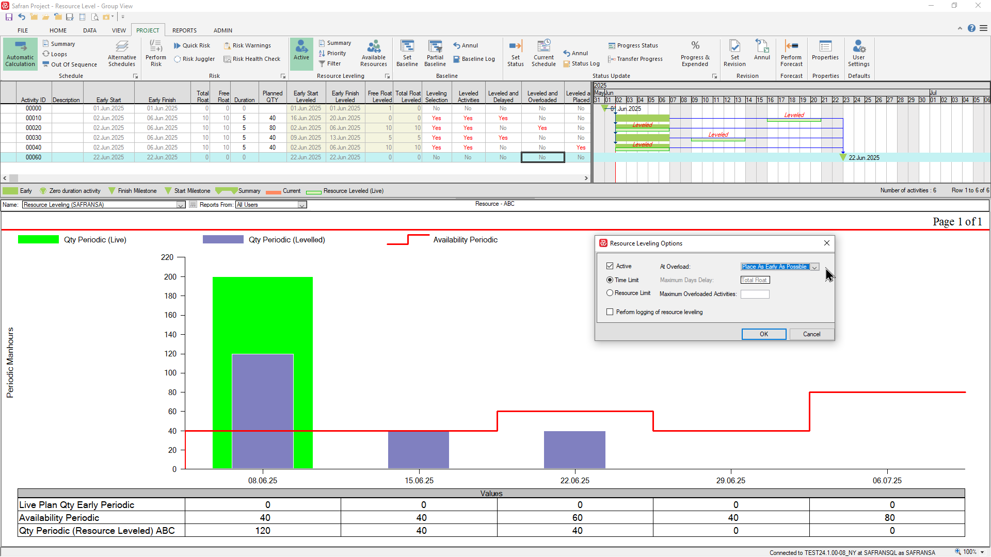The width and height of the screenshot is (991, 557).
Task: Click the Undo arrow in quick access
Action: [21, 17]
